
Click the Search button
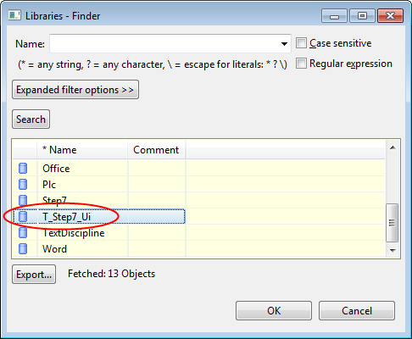(31, 119)
